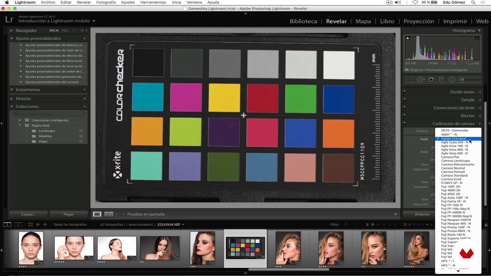Set navigator zoom to ENCAJ.
Screen dimensions: 491x276
[54, 30]
